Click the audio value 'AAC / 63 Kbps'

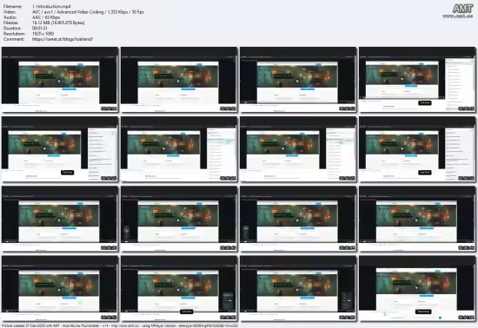(x=46, y=17)
